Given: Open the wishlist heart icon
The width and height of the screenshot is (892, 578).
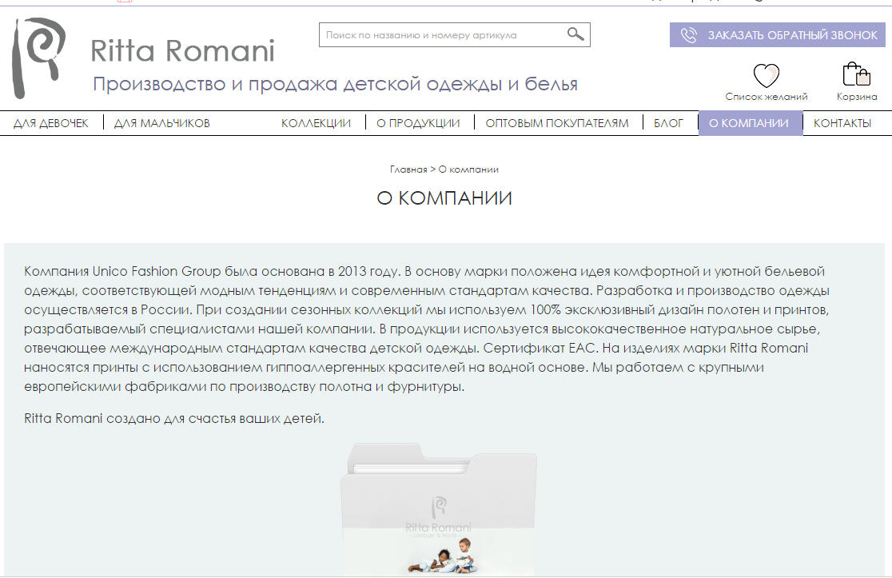Looking at the screenshot, I should (766, 75).
